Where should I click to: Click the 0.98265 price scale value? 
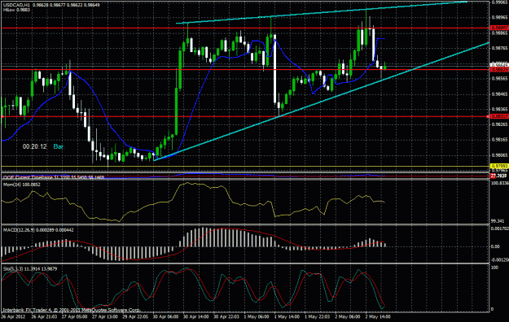(499, 124)
